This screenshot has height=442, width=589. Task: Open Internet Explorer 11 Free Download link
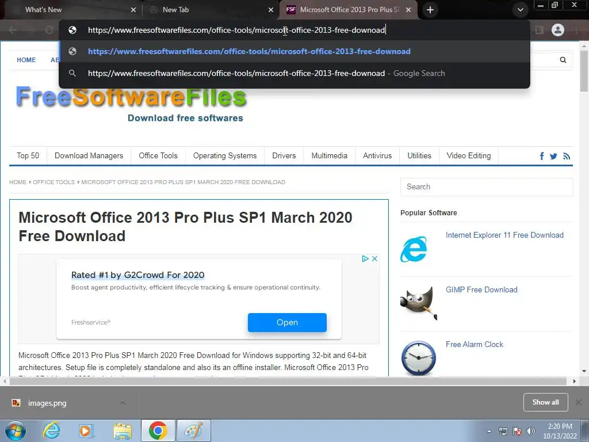[504, 235]
